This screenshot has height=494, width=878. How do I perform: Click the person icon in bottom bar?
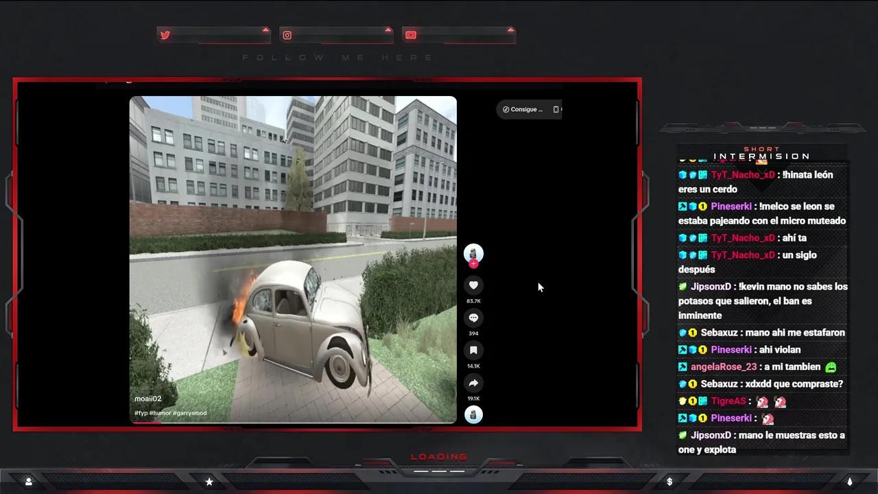click(x=28, y=482)
